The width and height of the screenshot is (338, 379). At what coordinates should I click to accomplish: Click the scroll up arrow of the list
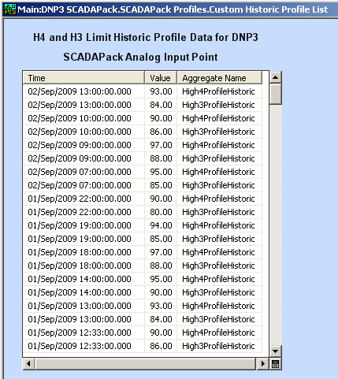(275, 77)
